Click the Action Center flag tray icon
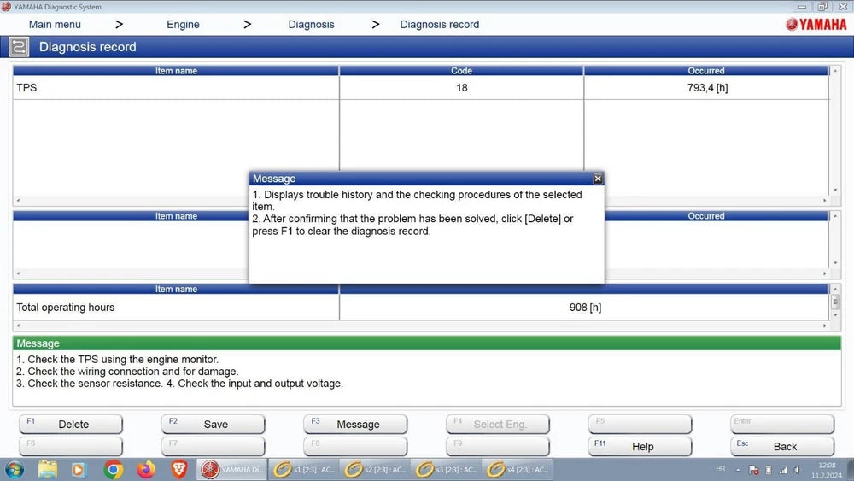This screenshot has width=854, height=481. (754, 470)
